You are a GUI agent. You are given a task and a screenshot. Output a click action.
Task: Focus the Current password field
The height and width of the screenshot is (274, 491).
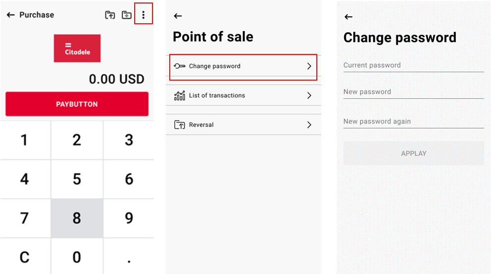[414, 65]
